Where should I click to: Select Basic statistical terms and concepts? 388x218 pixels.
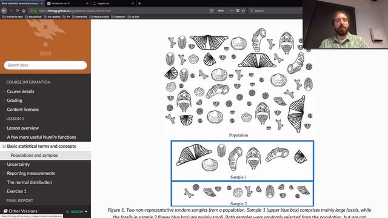click(41, 147)
